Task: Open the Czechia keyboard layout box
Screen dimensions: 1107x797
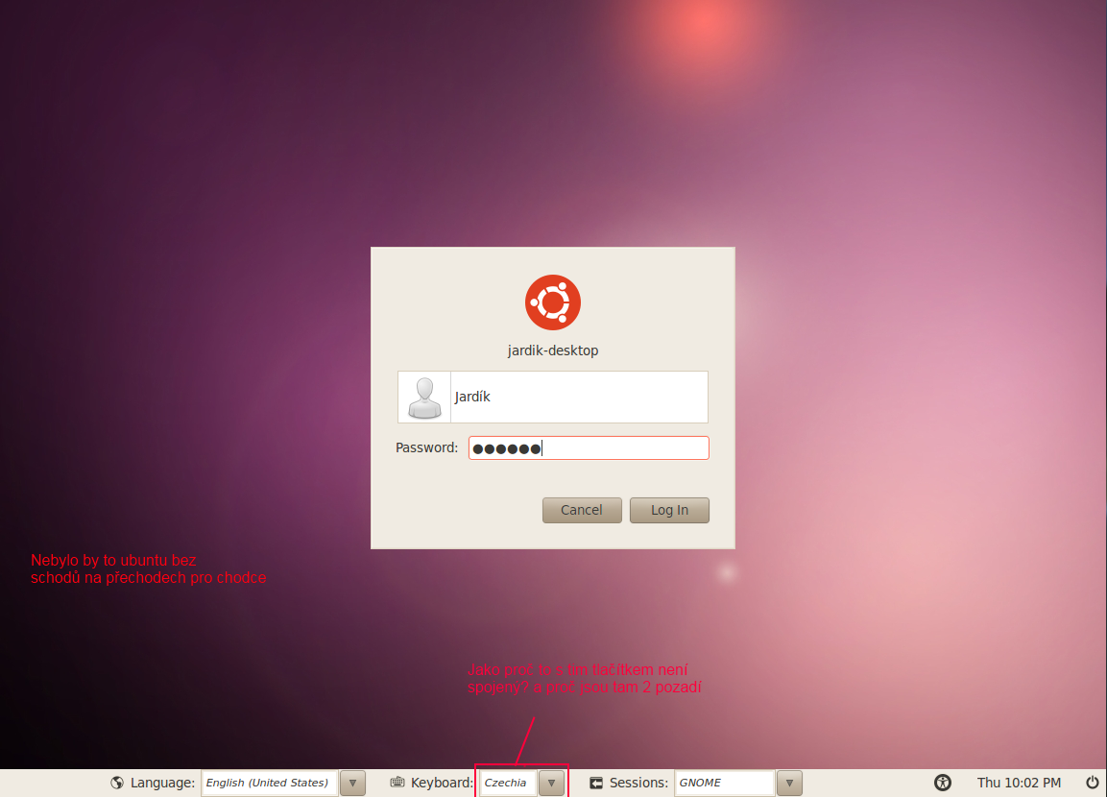Action: [508, 783]
